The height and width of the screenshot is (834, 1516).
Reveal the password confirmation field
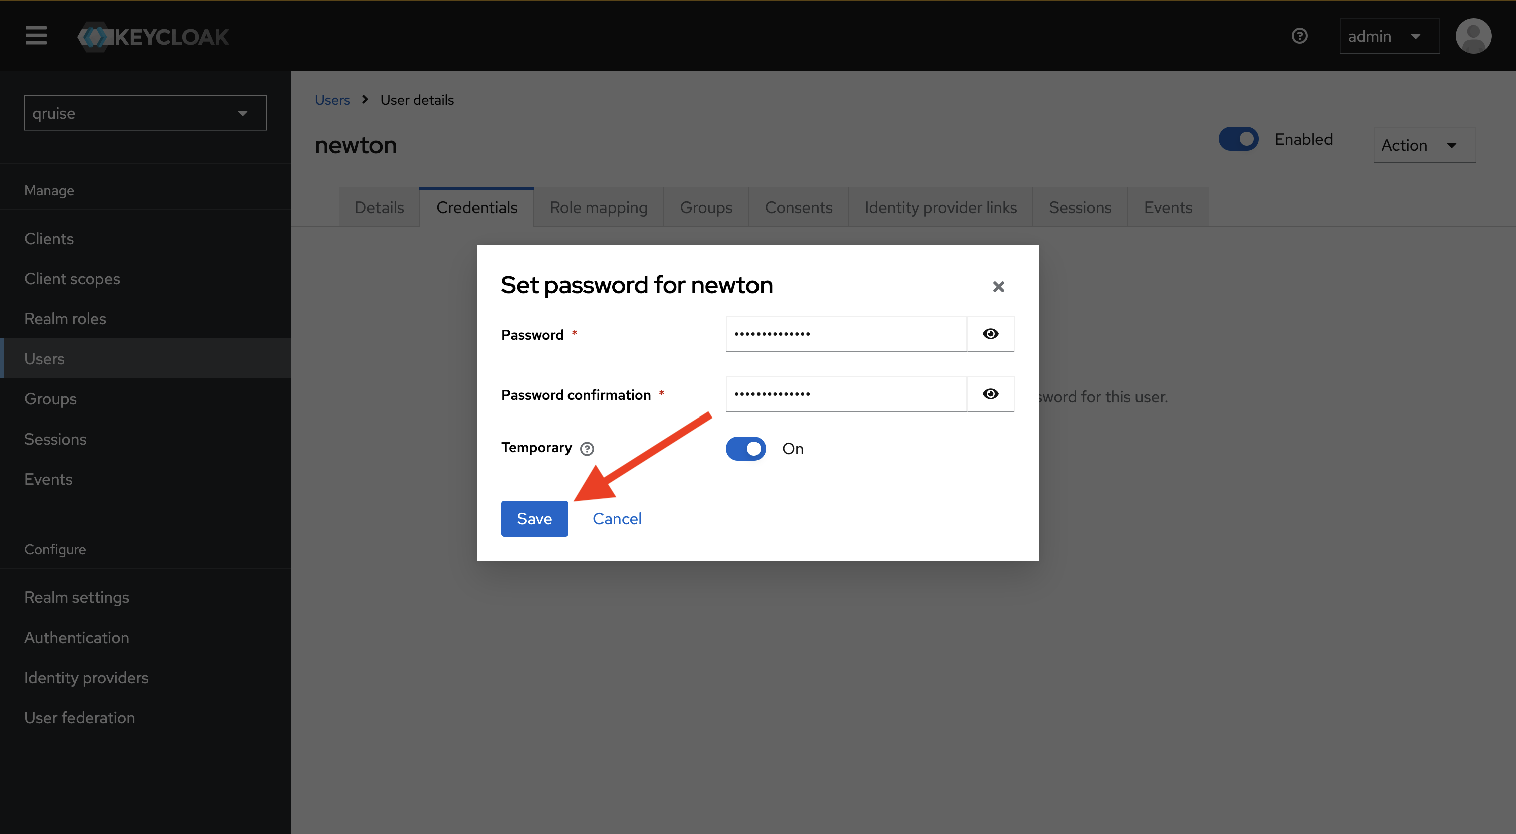pyautogui.click(x=990, y=394)
